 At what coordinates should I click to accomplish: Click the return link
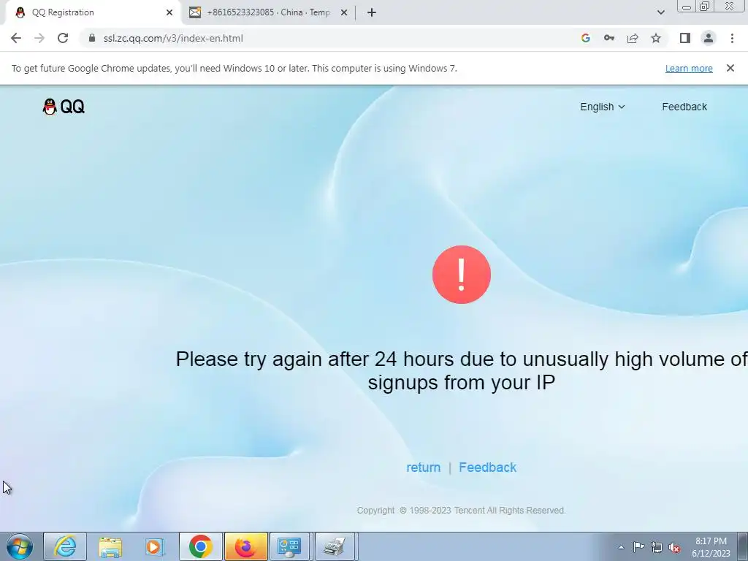(x=423, y=467)
